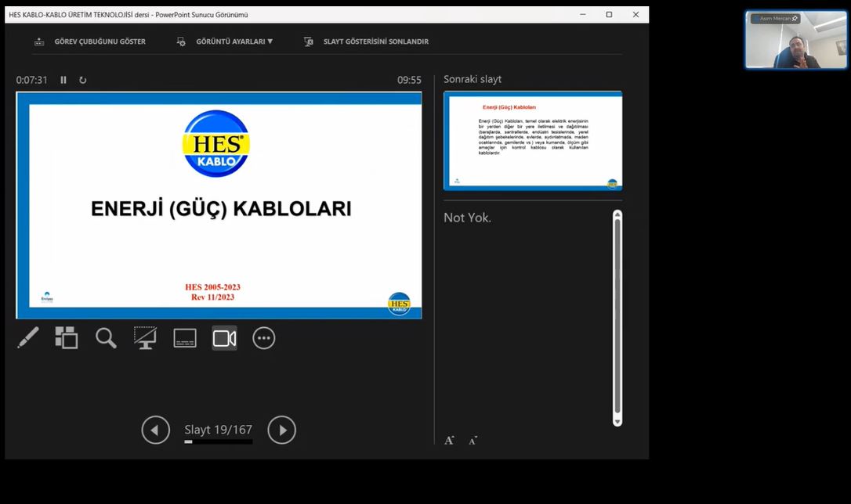Open the see all slides grid
Screen dimensions: 851x504
click(66, 337)
